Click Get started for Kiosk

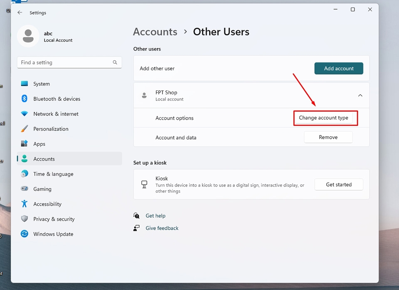(339, 184)
